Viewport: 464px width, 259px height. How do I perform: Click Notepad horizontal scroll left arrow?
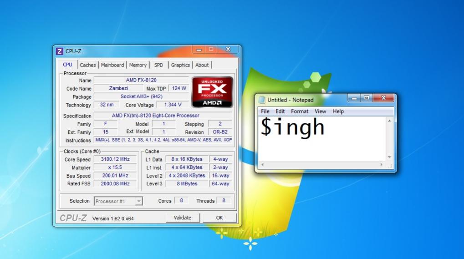tap(262, 165)
